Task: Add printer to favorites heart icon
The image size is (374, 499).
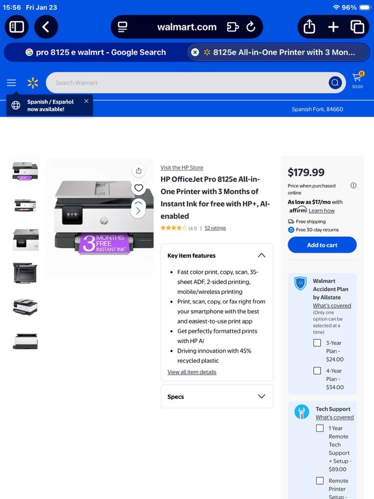Action: 139,188
